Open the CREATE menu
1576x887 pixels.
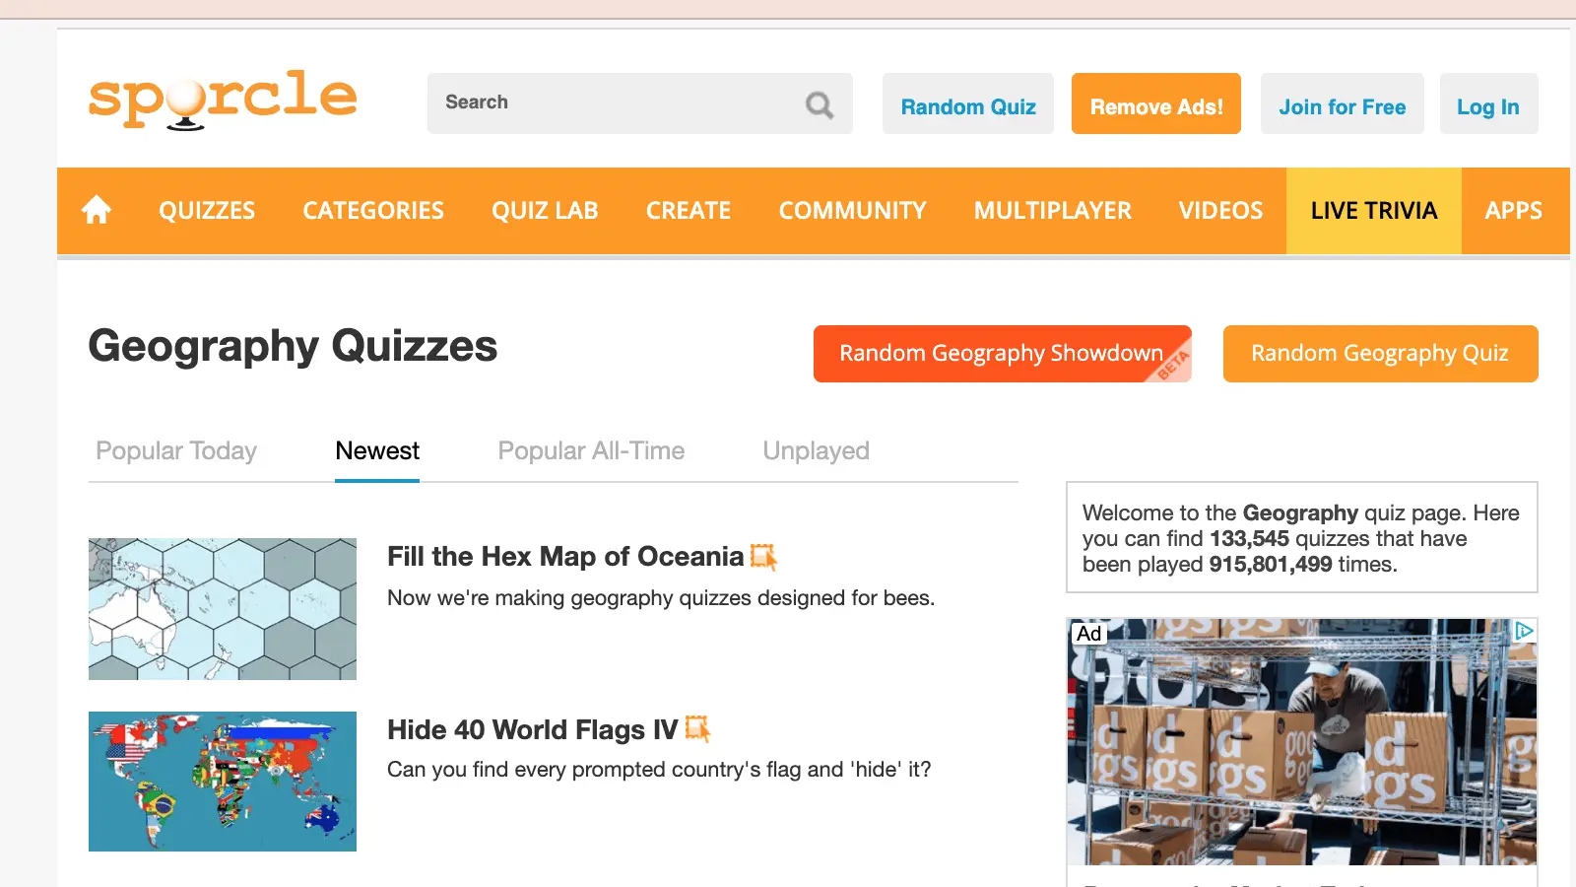point(689,211)
